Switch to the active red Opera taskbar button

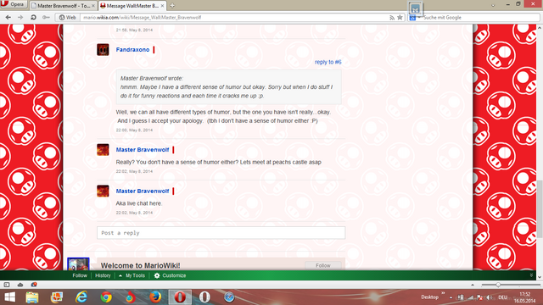pyautogui.click(x=180, y=297)
